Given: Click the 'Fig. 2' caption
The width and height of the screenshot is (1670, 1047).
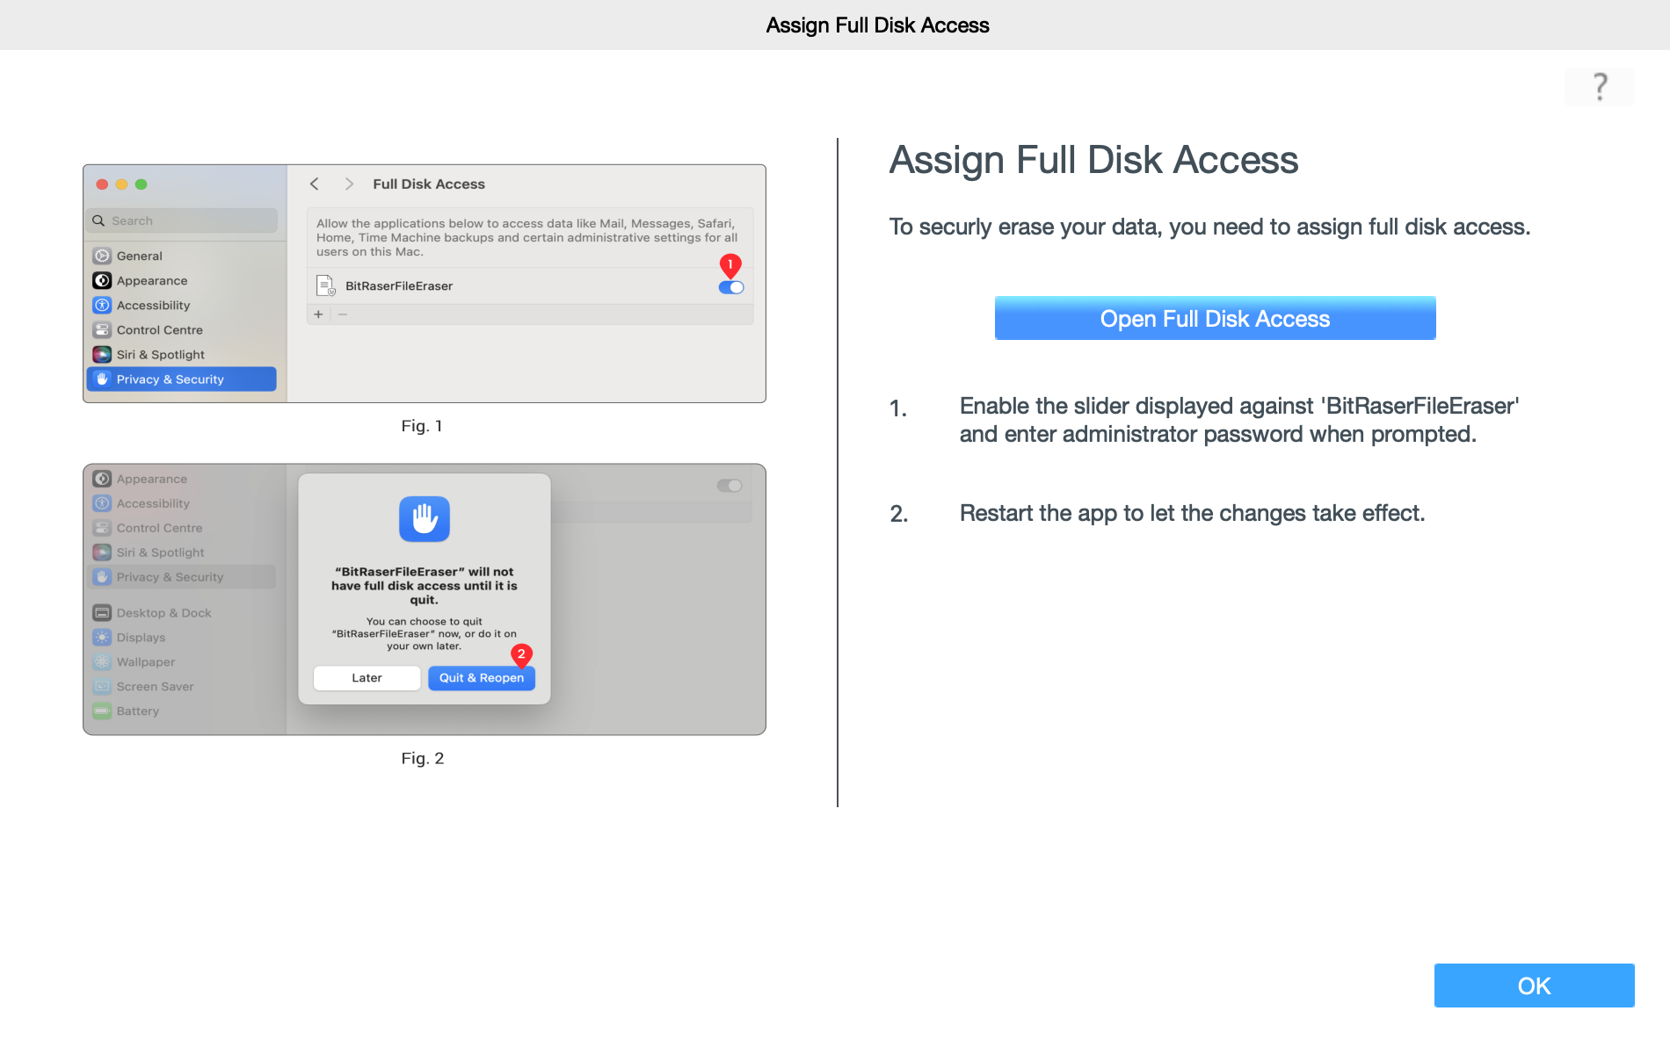Looking at the screenshot, I should pyautogui.click(x=423, y=758).
